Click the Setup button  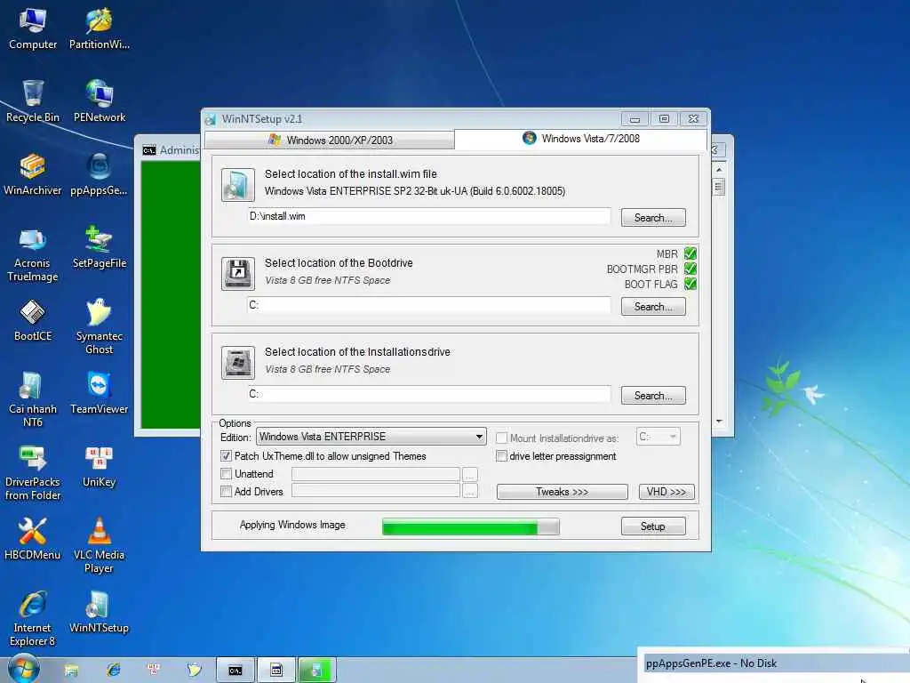[653, 526]
